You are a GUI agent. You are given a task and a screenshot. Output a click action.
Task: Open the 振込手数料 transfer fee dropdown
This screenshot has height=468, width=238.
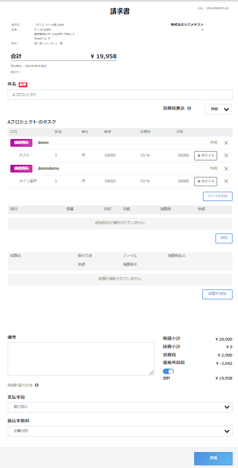[120, 431]
